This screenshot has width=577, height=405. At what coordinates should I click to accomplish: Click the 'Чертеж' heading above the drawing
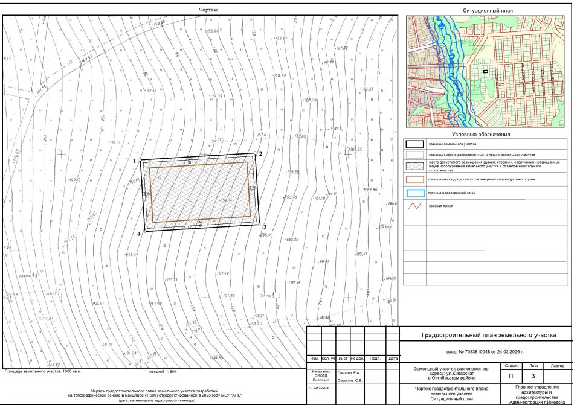208,10
